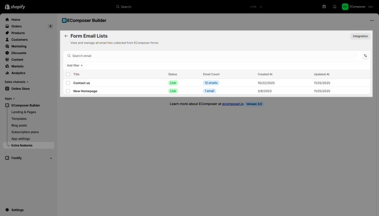Click the Shopify logo in top bar

pos(15,7)
